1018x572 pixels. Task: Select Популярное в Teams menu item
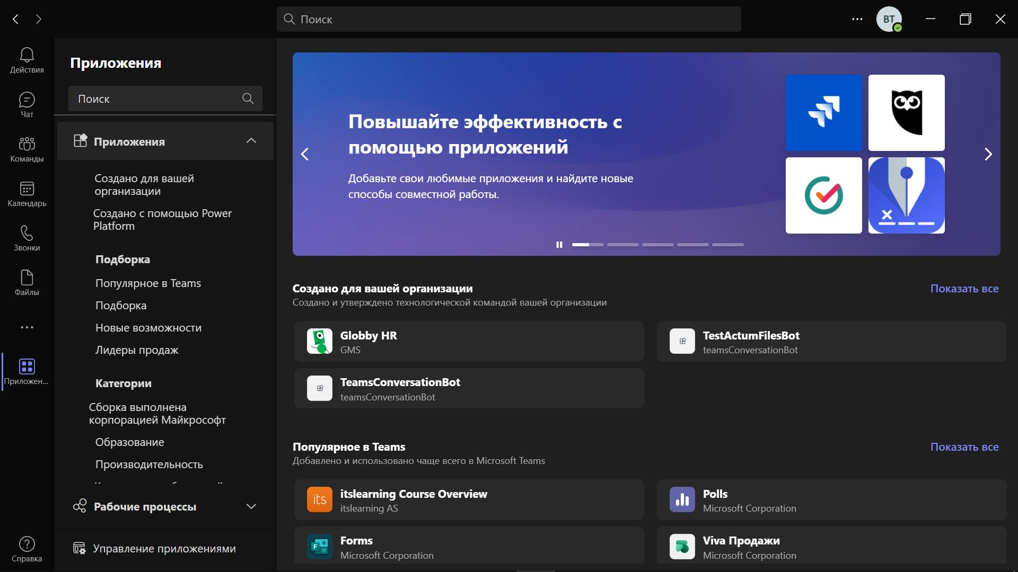(148, 283)
